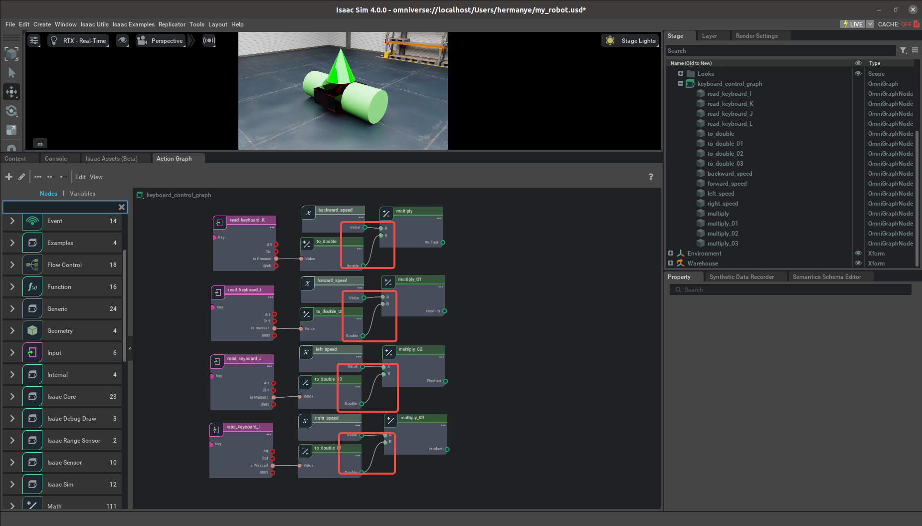The width and height of the screenshot is (922, 526).
Task: Open Action Graph help question mark
Action: (651, 177)
